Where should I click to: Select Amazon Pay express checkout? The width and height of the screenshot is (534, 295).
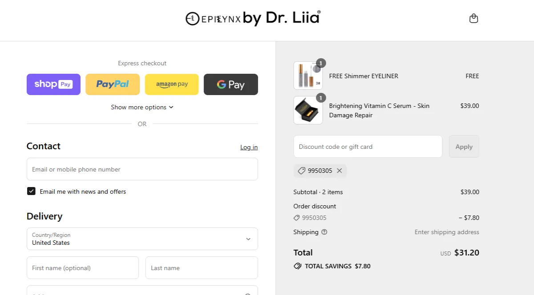point(172,84)
